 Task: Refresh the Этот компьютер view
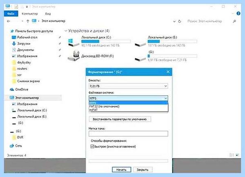click(180, 21)
